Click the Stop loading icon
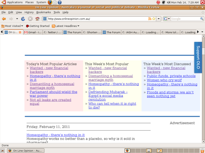This screenshot has width=205, height=153. click(x=30, y=19)
